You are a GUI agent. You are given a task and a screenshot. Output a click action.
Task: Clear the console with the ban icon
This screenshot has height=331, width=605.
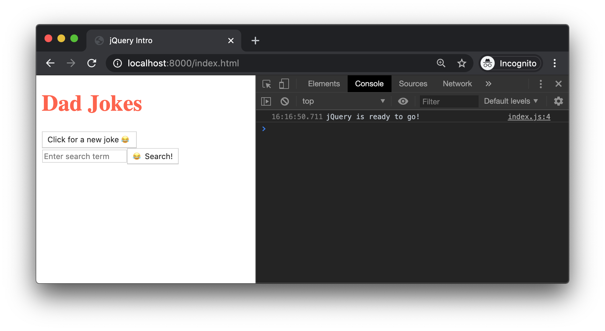tap(284, 101)
